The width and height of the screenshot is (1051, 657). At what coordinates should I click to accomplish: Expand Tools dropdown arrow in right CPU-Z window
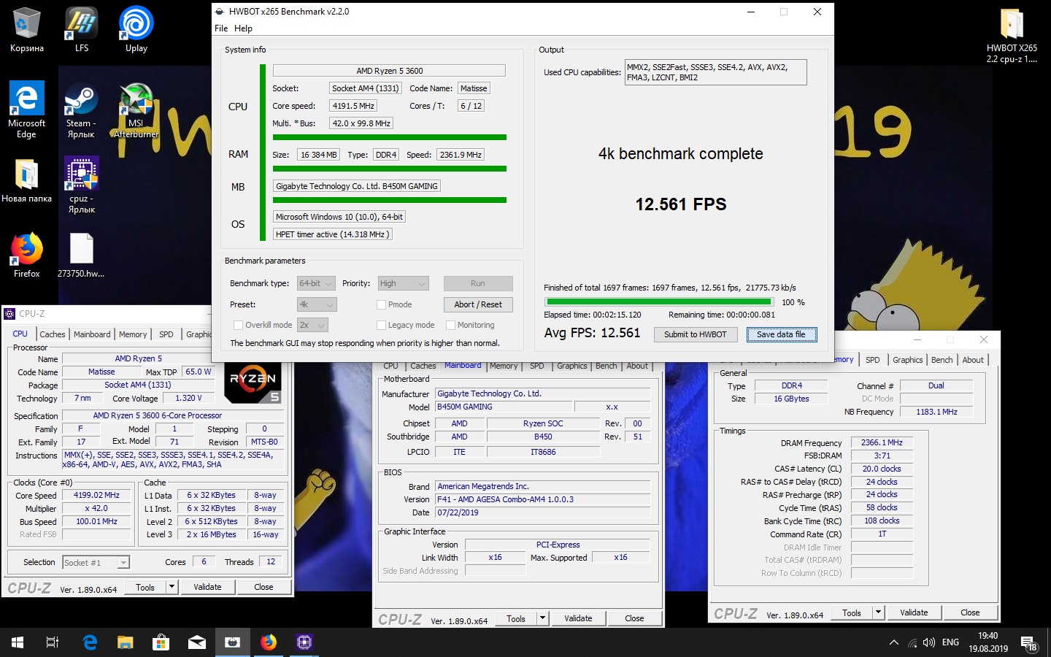click(878, 612)
